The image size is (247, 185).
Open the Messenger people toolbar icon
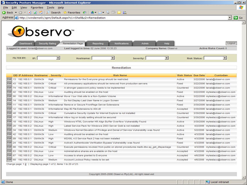tap(125, 13)
